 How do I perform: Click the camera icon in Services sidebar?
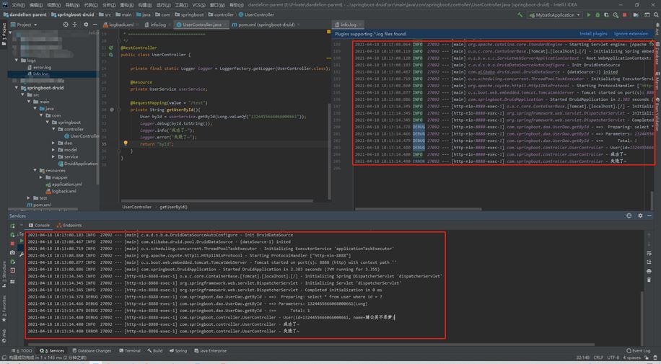pos(12,252)
